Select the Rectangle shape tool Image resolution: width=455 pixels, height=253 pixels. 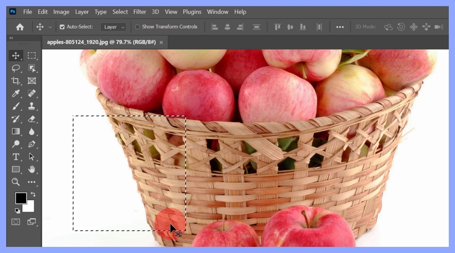16,169
